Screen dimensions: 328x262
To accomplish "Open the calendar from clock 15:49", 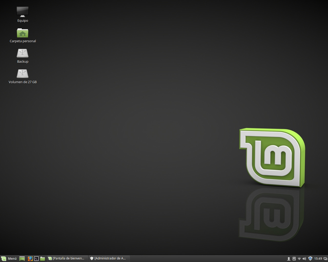I will 318,258.
